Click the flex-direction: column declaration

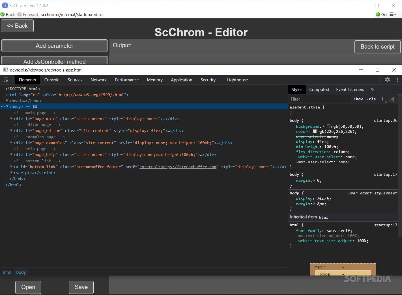click(323, 152)
